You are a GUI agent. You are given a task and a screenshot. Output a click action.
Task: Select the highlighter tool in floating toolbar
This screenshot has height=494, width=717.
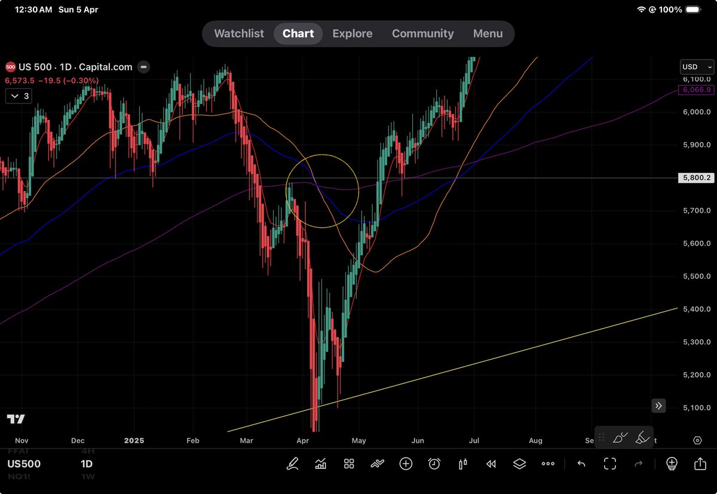coord(642,438)
